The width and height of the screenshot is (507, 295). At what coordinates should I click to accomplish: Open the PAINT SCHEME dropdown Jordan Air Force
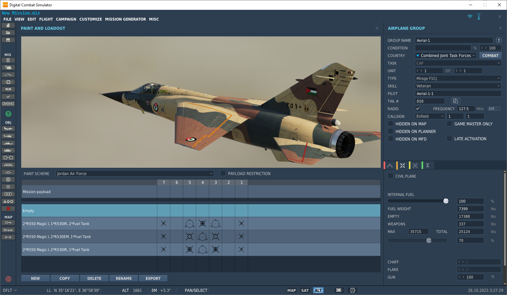tap(135, 173)
